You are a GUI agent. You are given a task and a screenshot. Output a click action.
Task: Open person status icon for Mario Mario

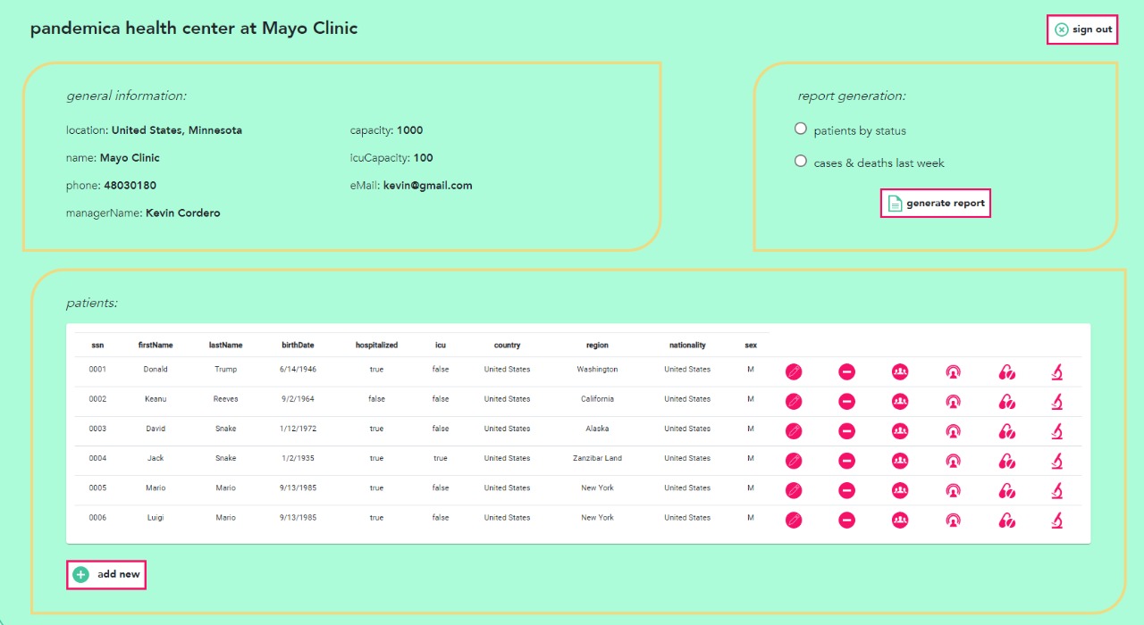954,490
